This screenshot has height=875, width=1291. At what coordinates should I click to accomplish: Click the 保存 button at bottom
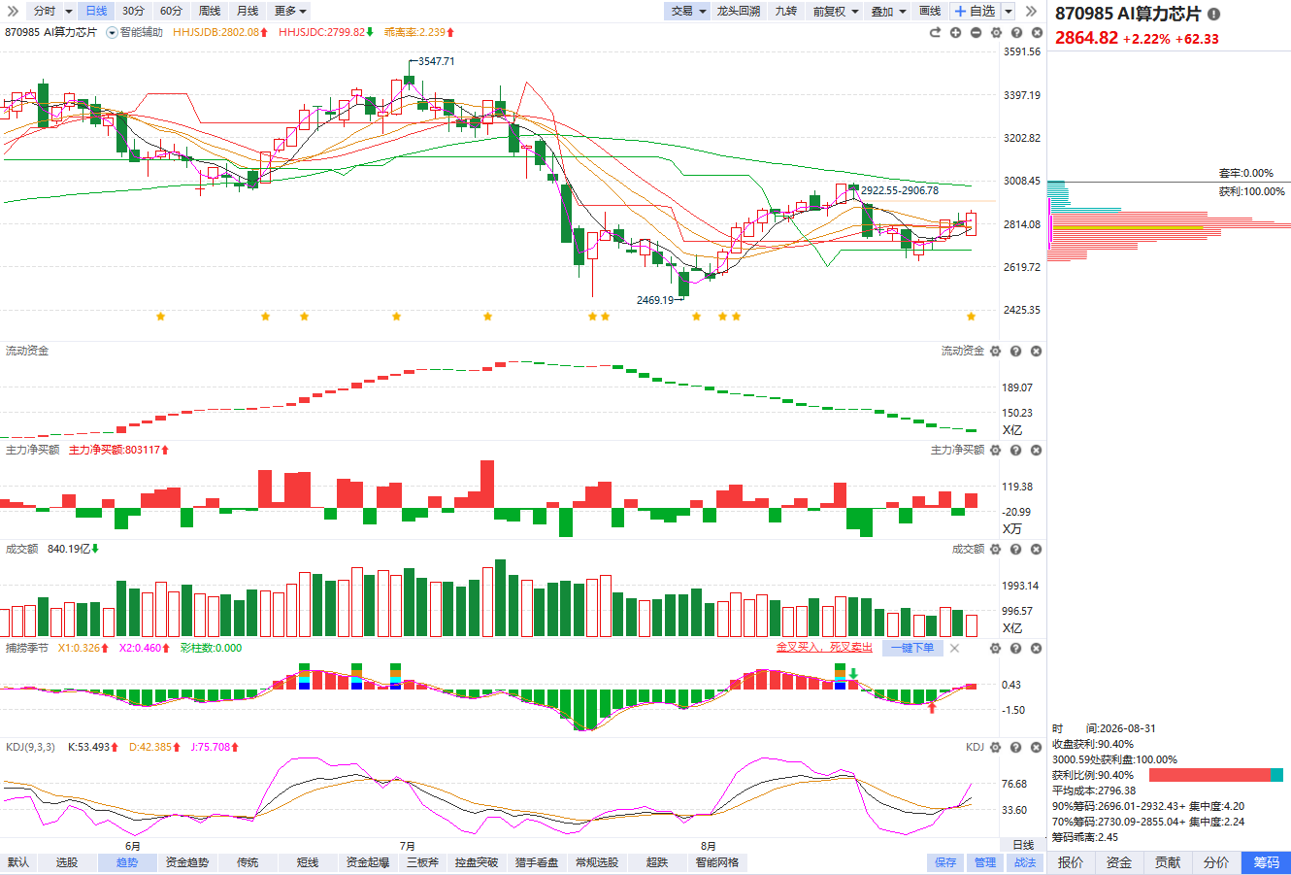coord(945,862)
